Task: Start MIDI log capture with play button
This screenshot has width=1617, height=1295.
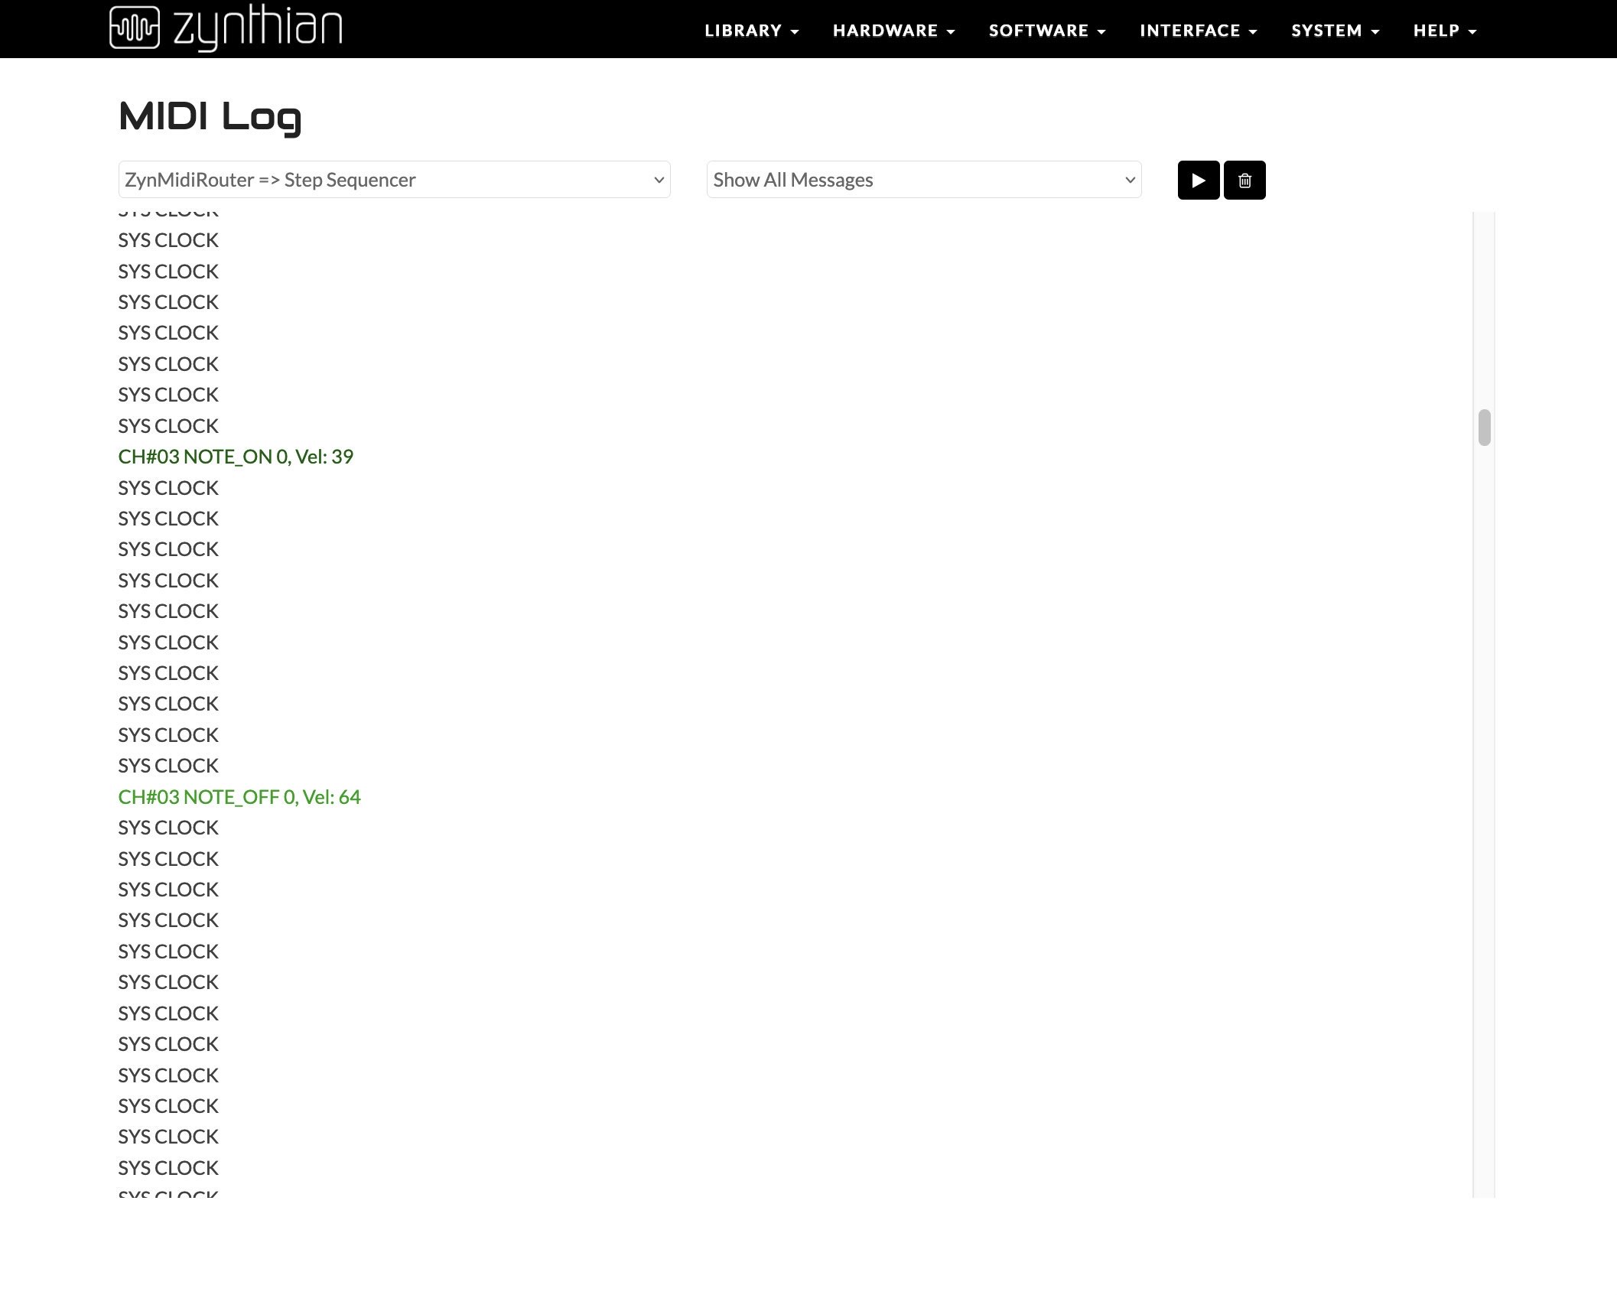Action: point(1198,181)
